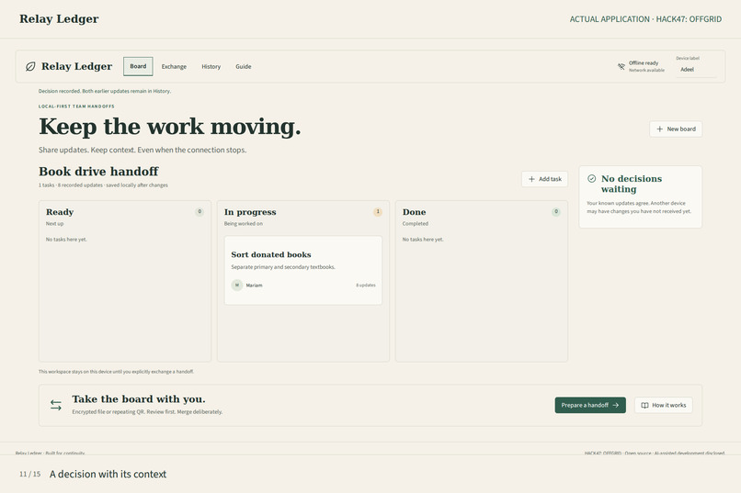Click the 'A decision with its context' caption
Viewport: 741px width, 493px height.
coord(108,474)
